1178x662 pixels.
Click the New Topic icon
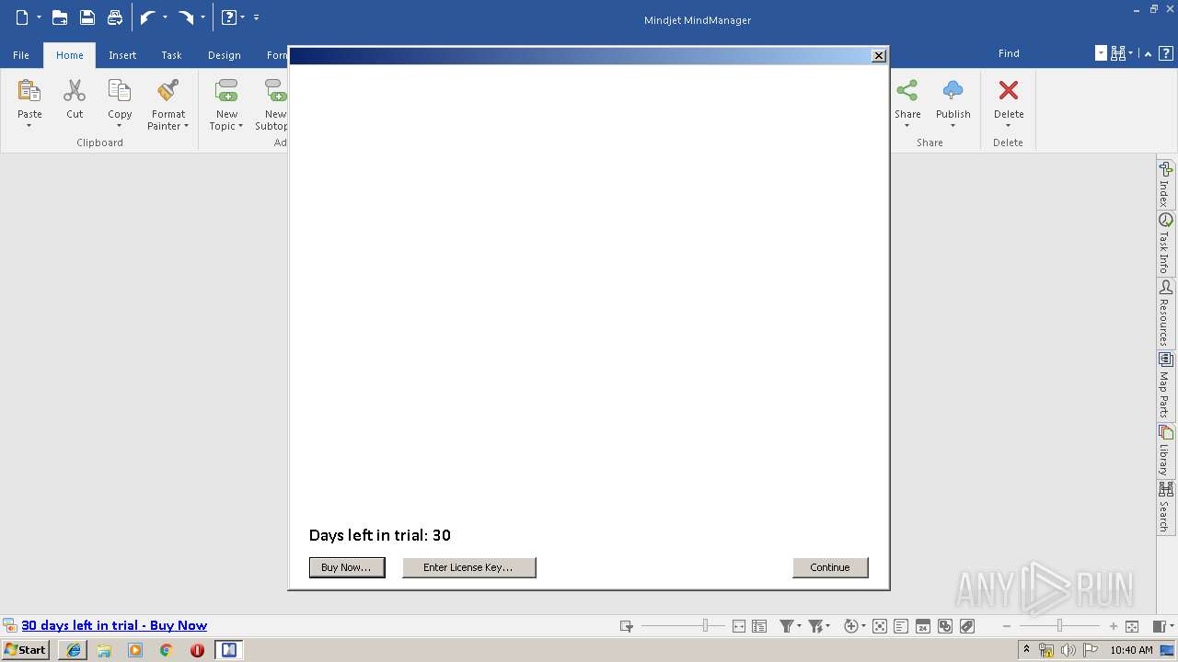[x=226, y=91]
